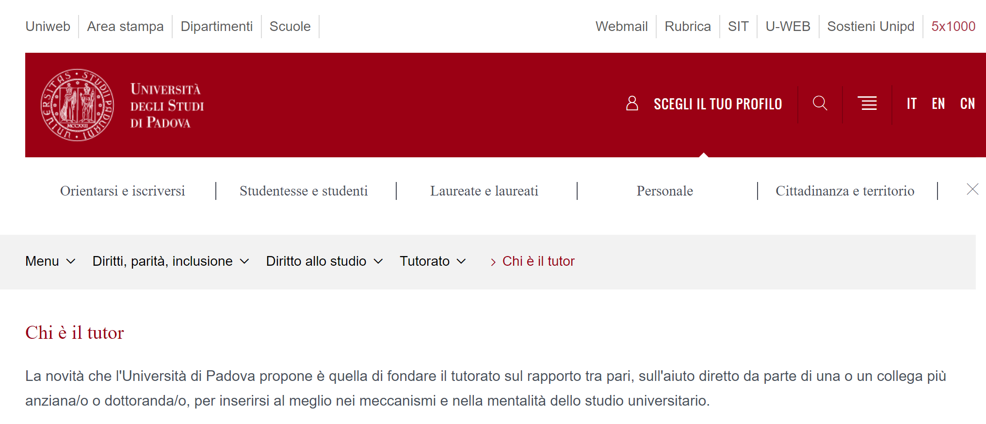Open the hamburger menu icon
Image resolution: width=986 pixels, height=424 pixels.
[x=867, y=104]
